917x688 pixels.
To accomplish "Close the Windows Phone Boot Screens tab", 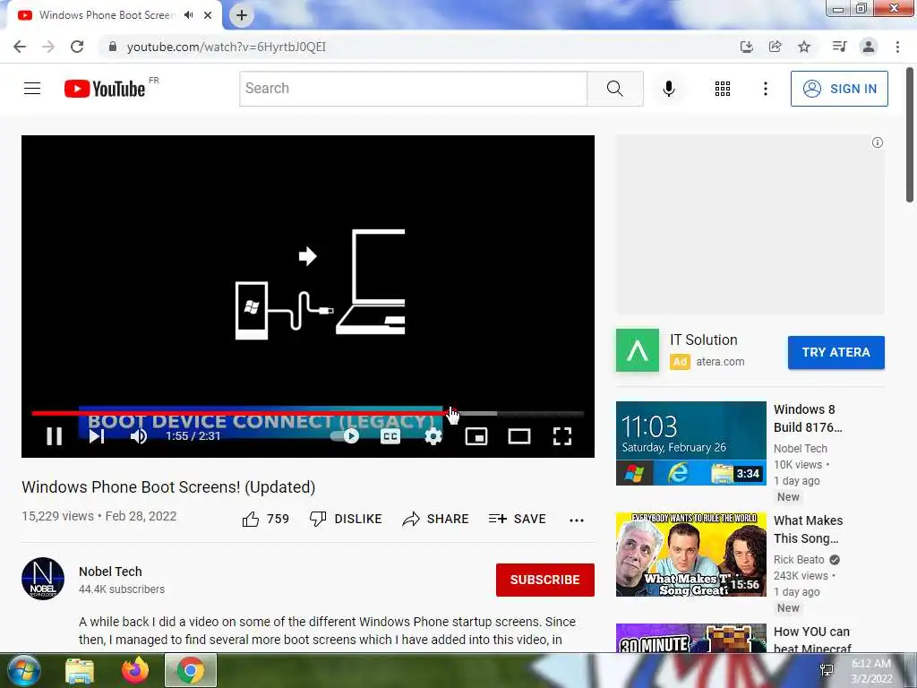I will click(208, 15).
